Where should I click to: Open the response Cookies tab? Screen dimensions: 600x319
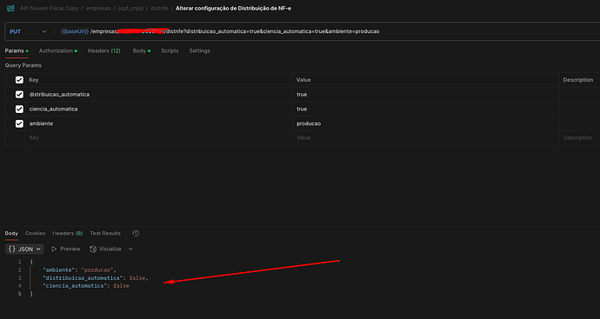(35, 233)
